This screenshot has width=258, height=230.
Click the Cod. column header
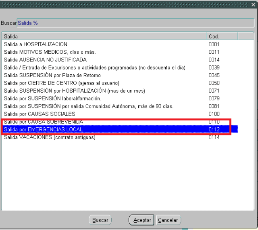[222, 36]
